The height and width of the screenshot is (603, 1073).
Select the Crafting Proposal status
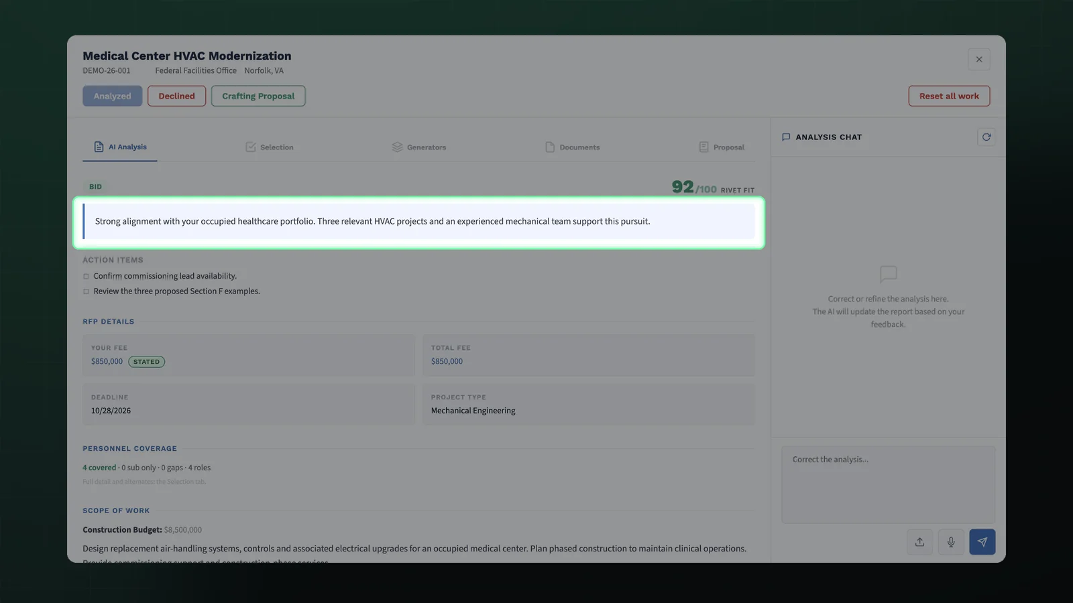coord(258,96)
